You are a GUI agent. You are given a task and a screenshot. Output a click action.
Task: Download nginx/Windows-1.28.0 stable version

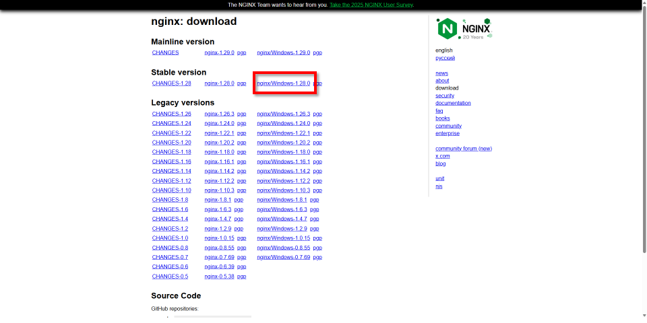click(283, 83)
